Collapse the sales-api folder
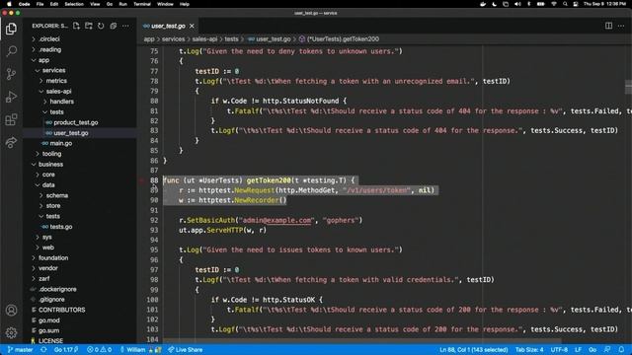 pyautogui.click(x=58, y=92)
